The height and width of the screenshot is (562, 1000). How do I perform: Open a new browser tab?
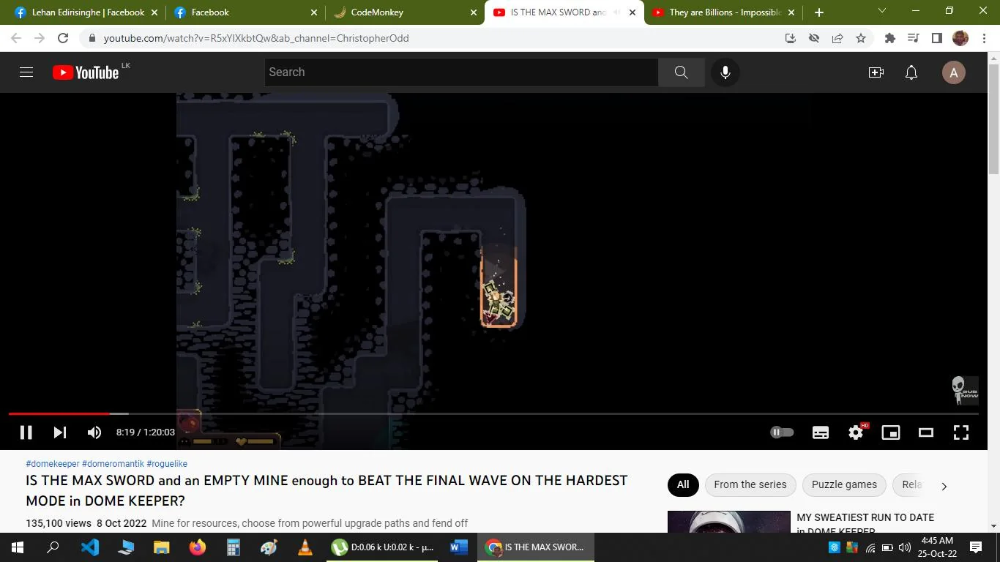(x=818, y=12)
